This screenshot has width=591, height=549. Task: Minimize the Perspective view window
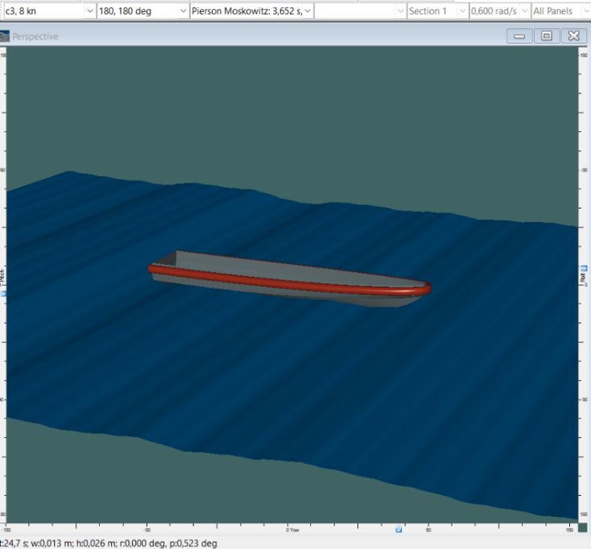coord(519,36)
